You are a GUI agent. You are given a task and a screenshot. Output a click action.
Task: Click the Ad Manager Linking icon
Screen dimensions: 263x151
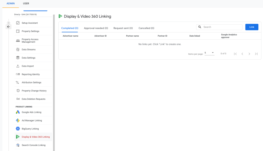pyautogui.click(x=18, y=120)
